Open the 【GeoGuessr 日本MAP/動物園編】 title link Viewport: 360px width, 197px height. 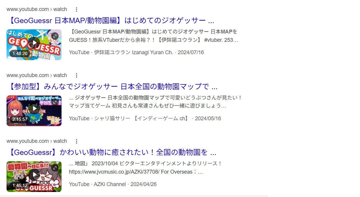click(110, 21)
